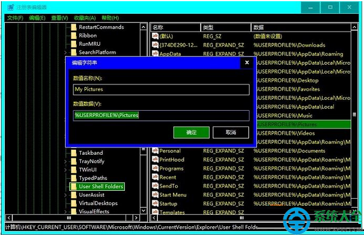Click the string icon of Start Menu value
The width and height of the screenshot is (364, 236).
tap(155, 194)
